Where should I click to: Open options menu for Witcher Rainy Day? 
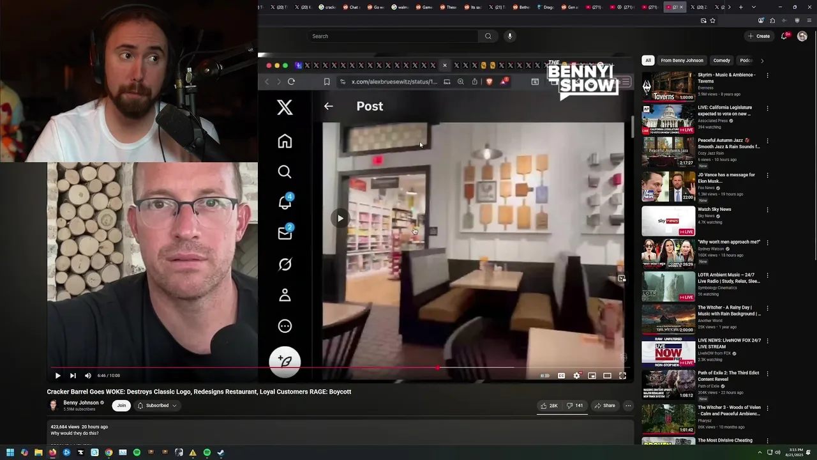click(767, 308)
